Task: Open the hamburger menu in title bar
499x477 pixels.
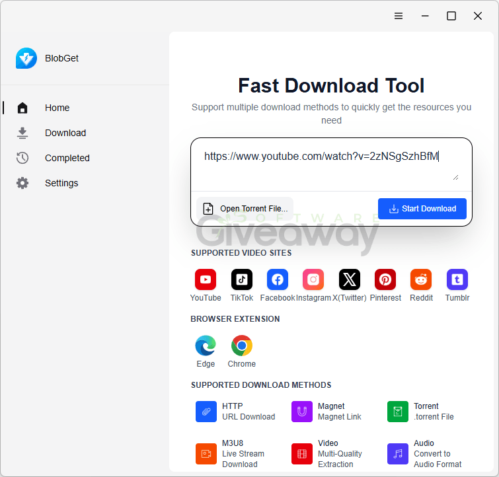Action: [x=399, y=16]
